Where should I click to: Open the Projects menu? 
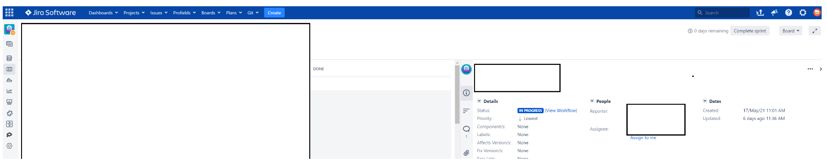(134, 13)
